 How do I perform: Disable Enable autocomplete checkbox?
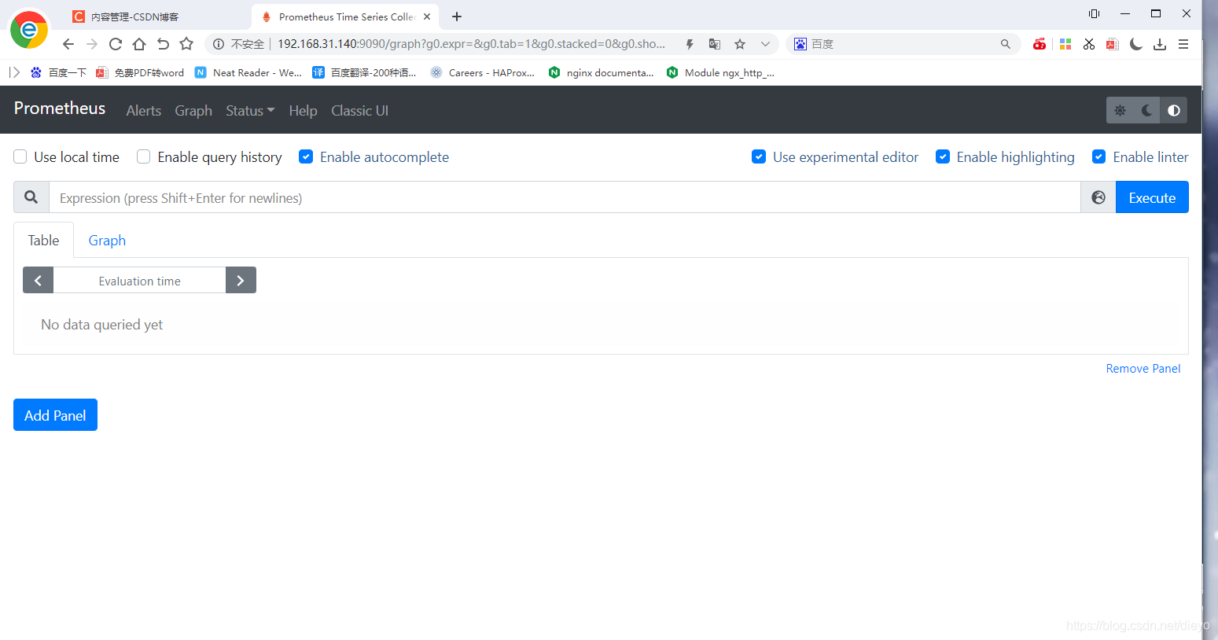click(306, 156)
